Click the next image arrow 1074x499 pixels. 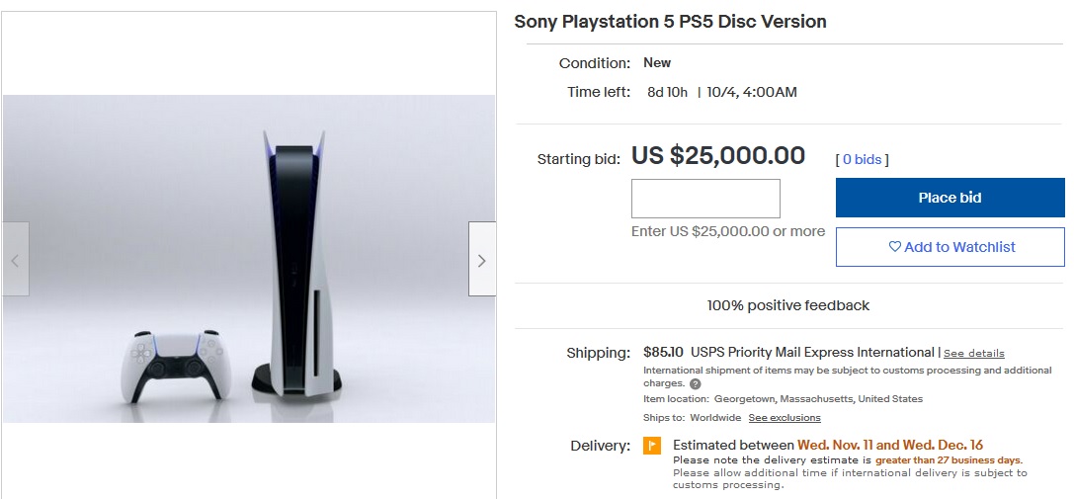[481, 260]
